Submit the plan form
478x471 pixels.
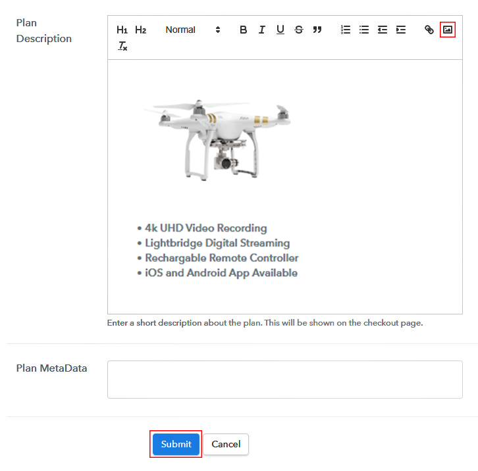pyautogui.click(x=176, y=444)
